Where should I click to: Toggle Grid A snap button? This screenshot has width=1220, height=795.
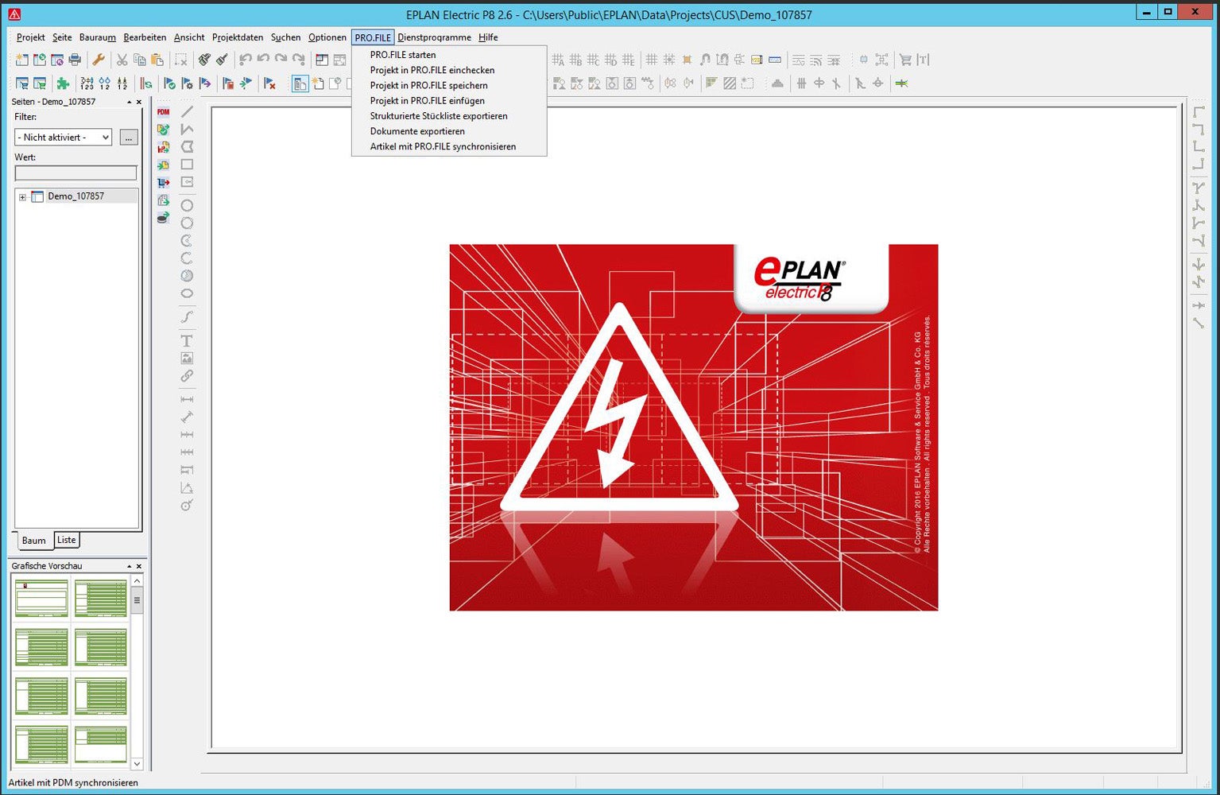click(x=558, y=60)
